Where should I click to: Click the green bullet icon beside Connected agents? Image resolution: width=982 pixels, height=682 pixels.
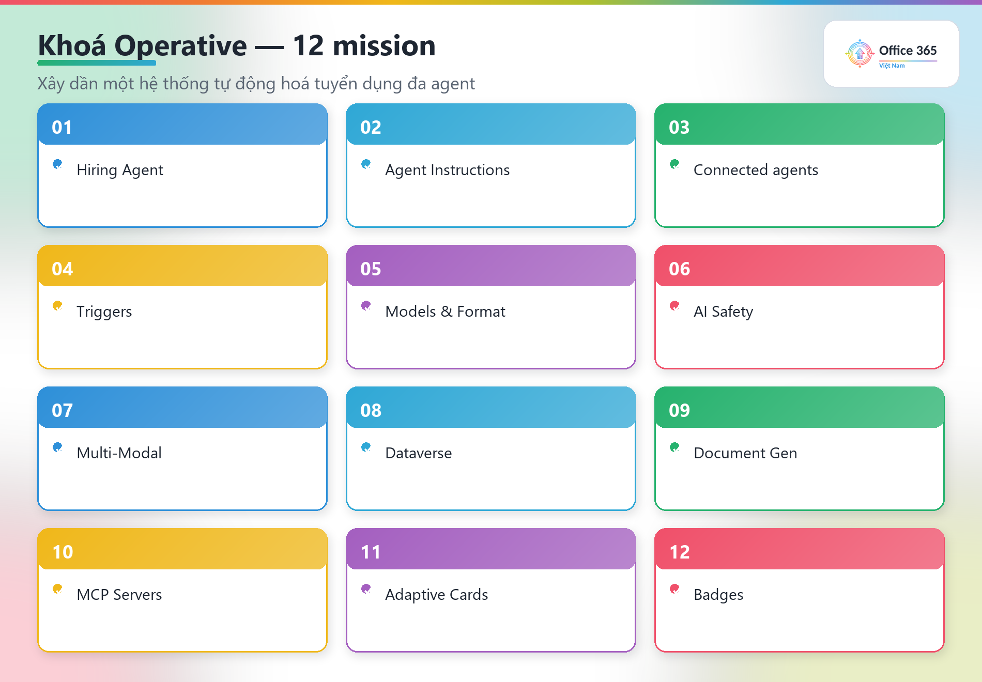pos(674,164)
